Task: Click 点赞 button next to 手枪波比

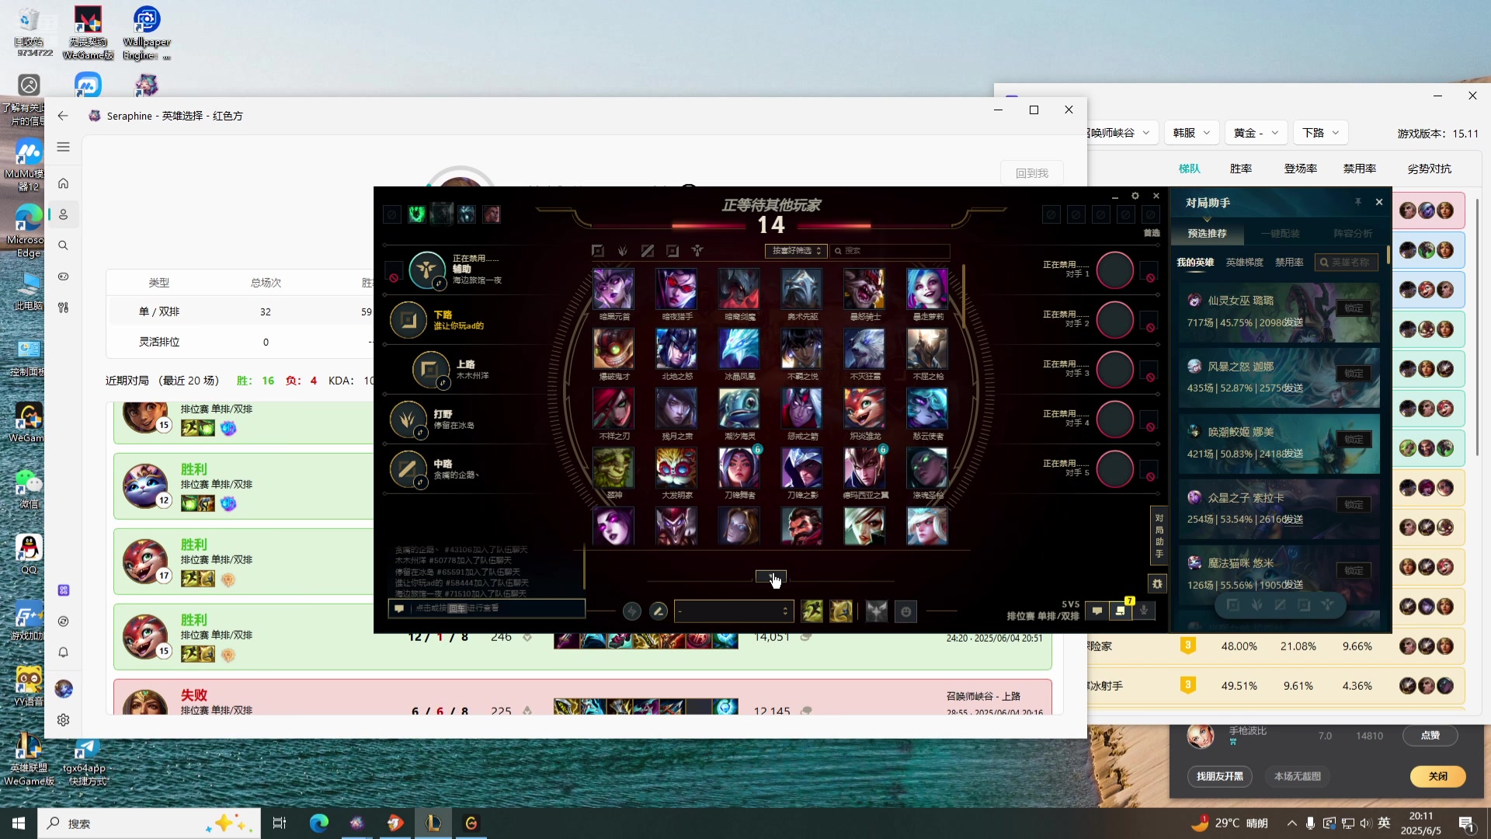Action: coord(1430,736)
